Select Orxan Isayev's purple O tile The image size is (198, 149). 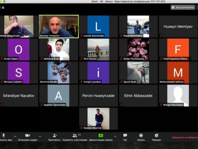click(x=19, y=49)
